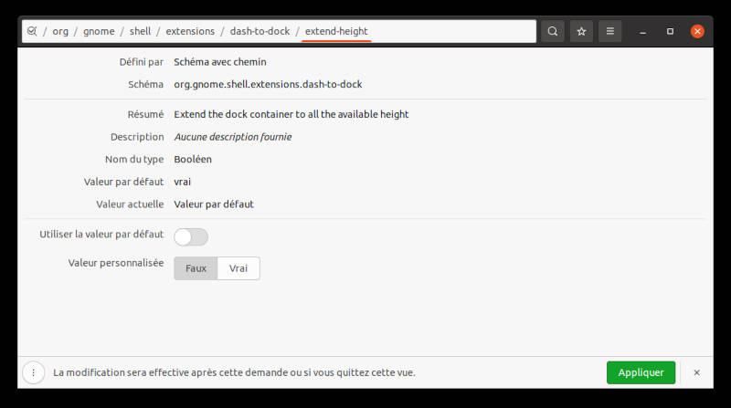
Task: Minimize the window
Action: (x=642, y=31)
